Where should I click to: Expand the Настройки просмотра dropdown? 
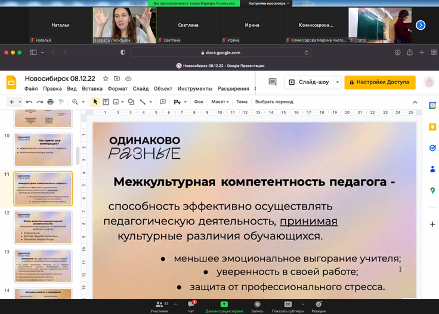pos(268,4)
